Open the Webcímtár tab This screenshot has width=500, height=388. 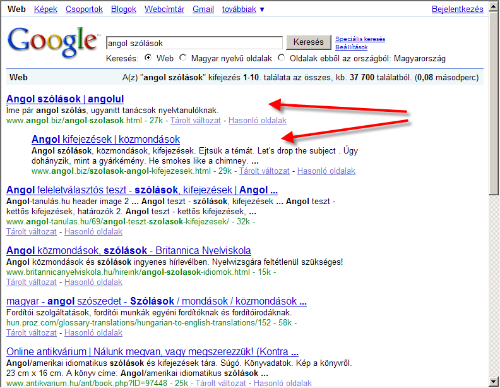coord(164,9)
